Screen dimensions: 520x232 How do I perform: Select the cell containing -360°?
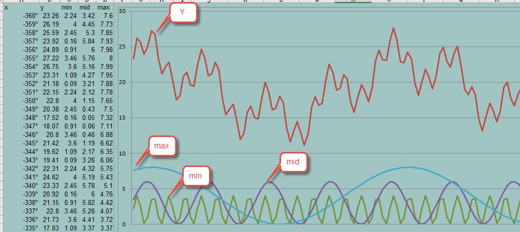click(30, 16)
